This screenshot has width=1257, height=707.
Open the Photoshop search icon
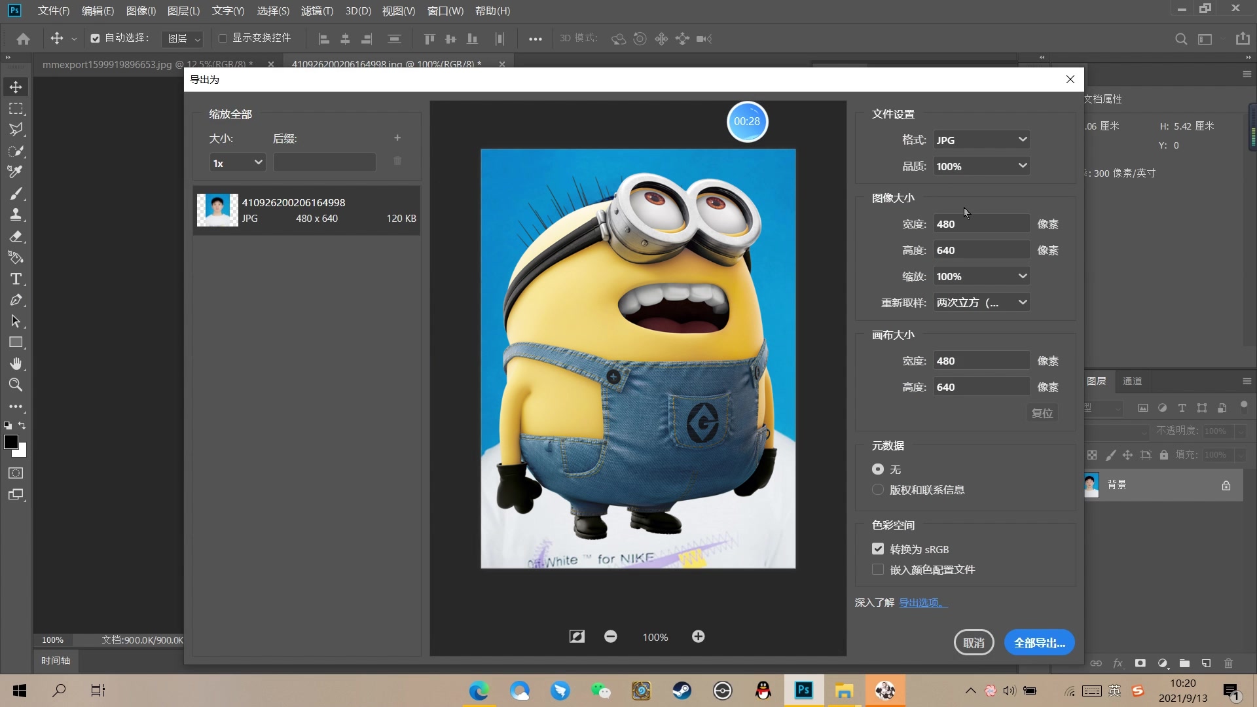[1181, 39]
